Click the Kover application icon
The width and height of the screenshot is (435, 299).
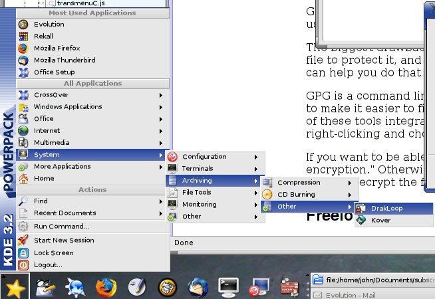pos(361,221)
